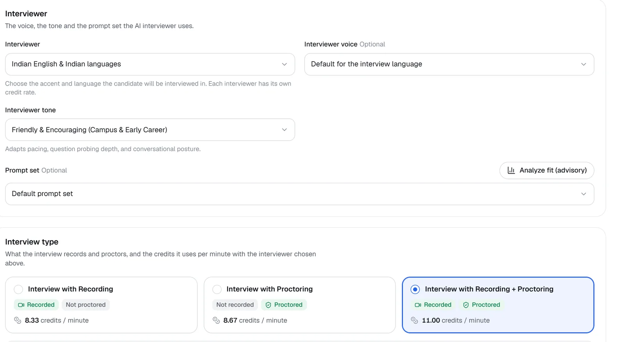Open the Interviewer tone dropdown
The height and width of the screenshot is (342, 623).
150,130
